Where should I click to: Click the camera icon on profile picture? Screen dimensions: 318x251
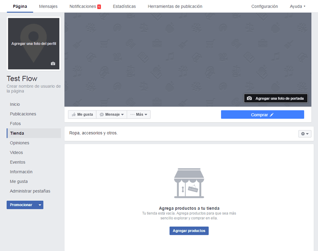[x=53, y=64]
